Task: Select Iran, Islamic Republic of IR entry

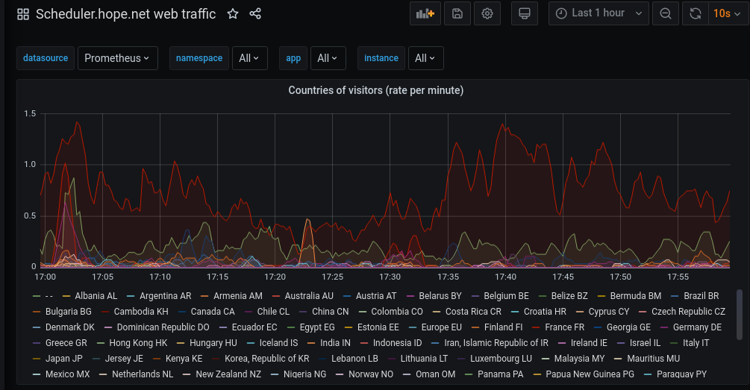Action: tap(496, 343)
